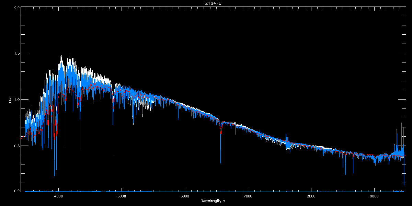Select the 0.0 tick label on the y-axis
The height and width of the screenshot is (206, 412).
16,191
